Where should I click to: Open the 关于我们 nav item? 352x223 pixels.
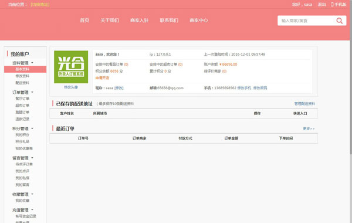110,21
